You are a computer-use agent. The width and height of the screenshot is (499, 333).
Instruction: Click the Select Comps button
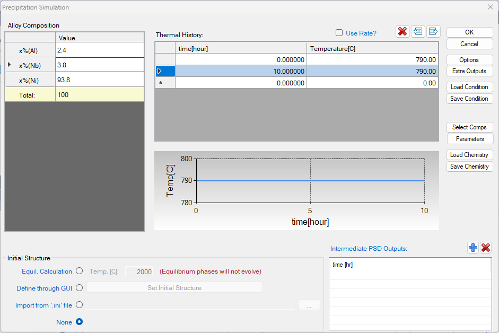469,127
